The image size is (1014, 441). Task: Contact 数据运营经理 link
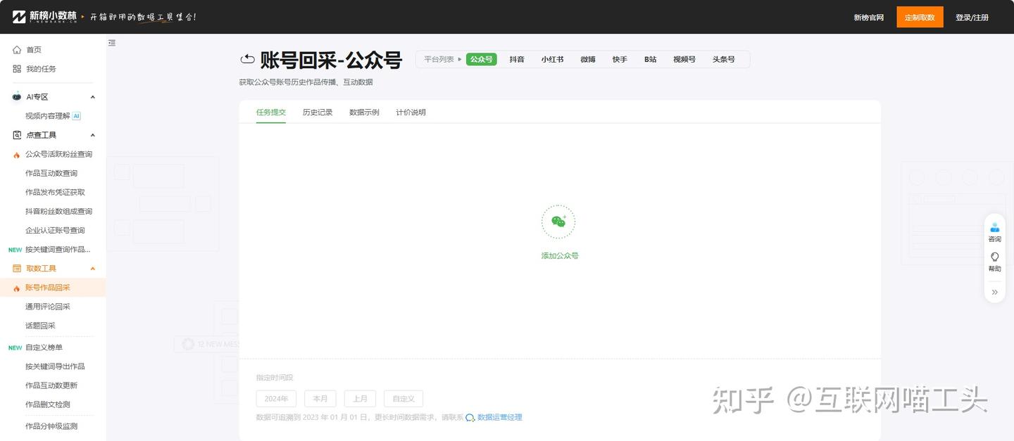pos(500,418)
